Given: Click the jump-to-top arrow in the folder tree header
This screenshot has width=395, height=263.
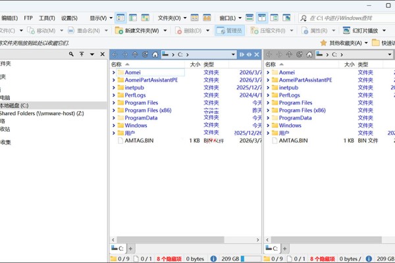Looking at the screenshot, I should point(82,54).
